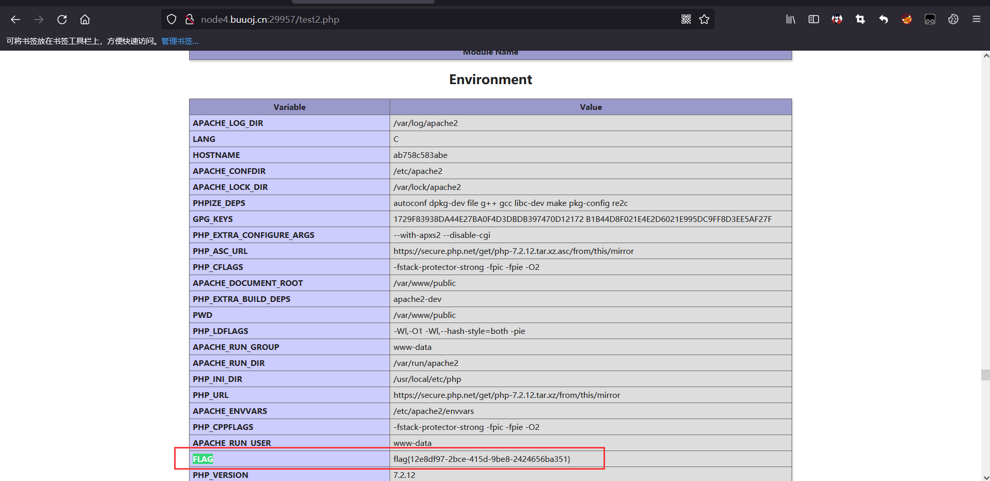
Task: Select the APACHE_LOG_DIR variable cell
Action: pos(289,123)
